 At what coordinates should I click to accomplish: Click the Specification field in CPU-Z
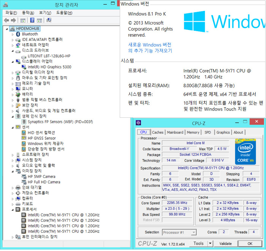coord(211,168)
